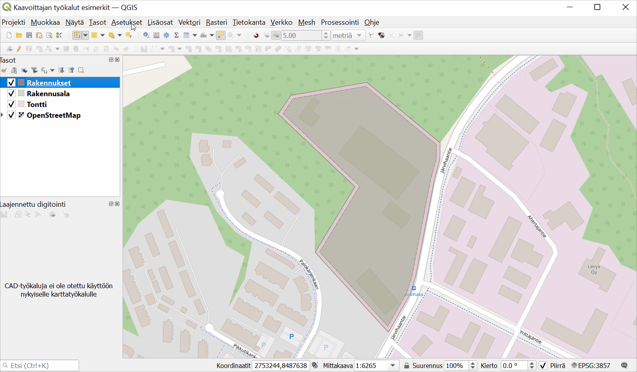
Task: Expand the OpenStreetMap layer tree node
Action: click(x=2, y=115)
